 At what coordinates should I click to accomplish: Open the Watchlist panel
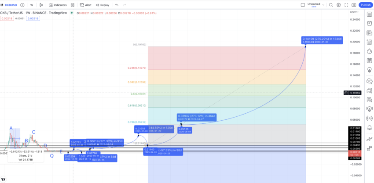[369, 14]
